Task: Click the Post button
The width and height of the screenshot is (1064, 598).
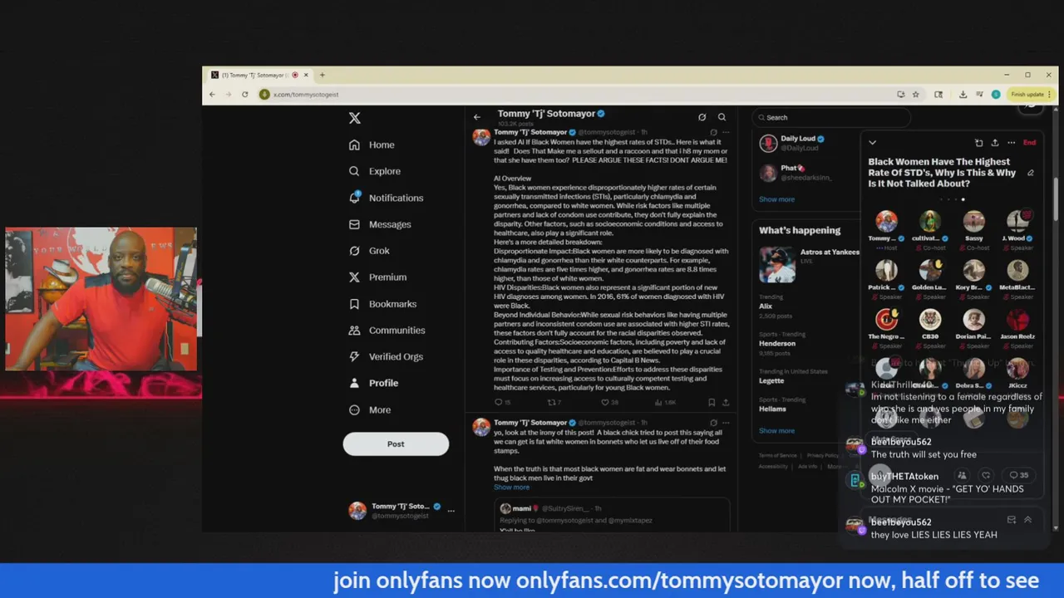Action: point(396,444)
